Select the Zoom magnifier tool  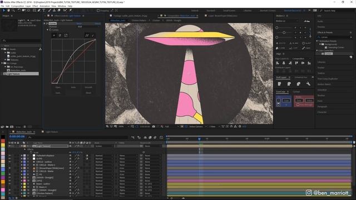[13, 11]
